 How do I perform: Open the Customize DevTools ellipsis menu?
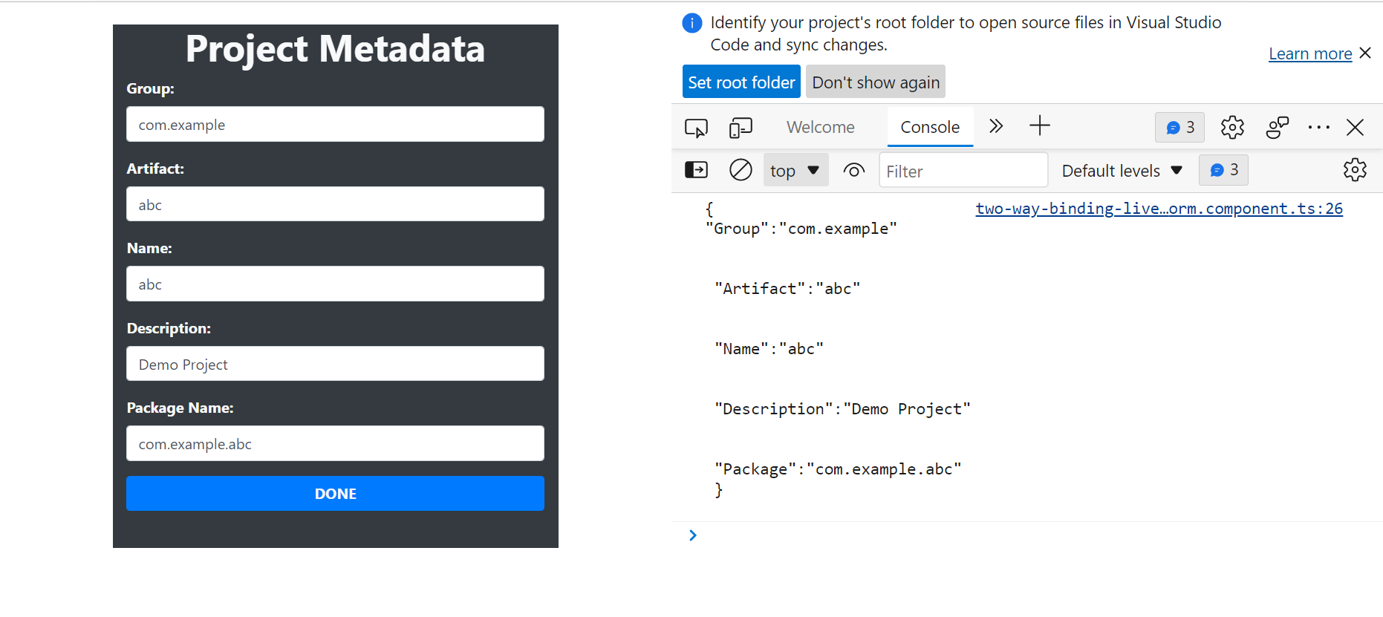tap(1319, 127)
